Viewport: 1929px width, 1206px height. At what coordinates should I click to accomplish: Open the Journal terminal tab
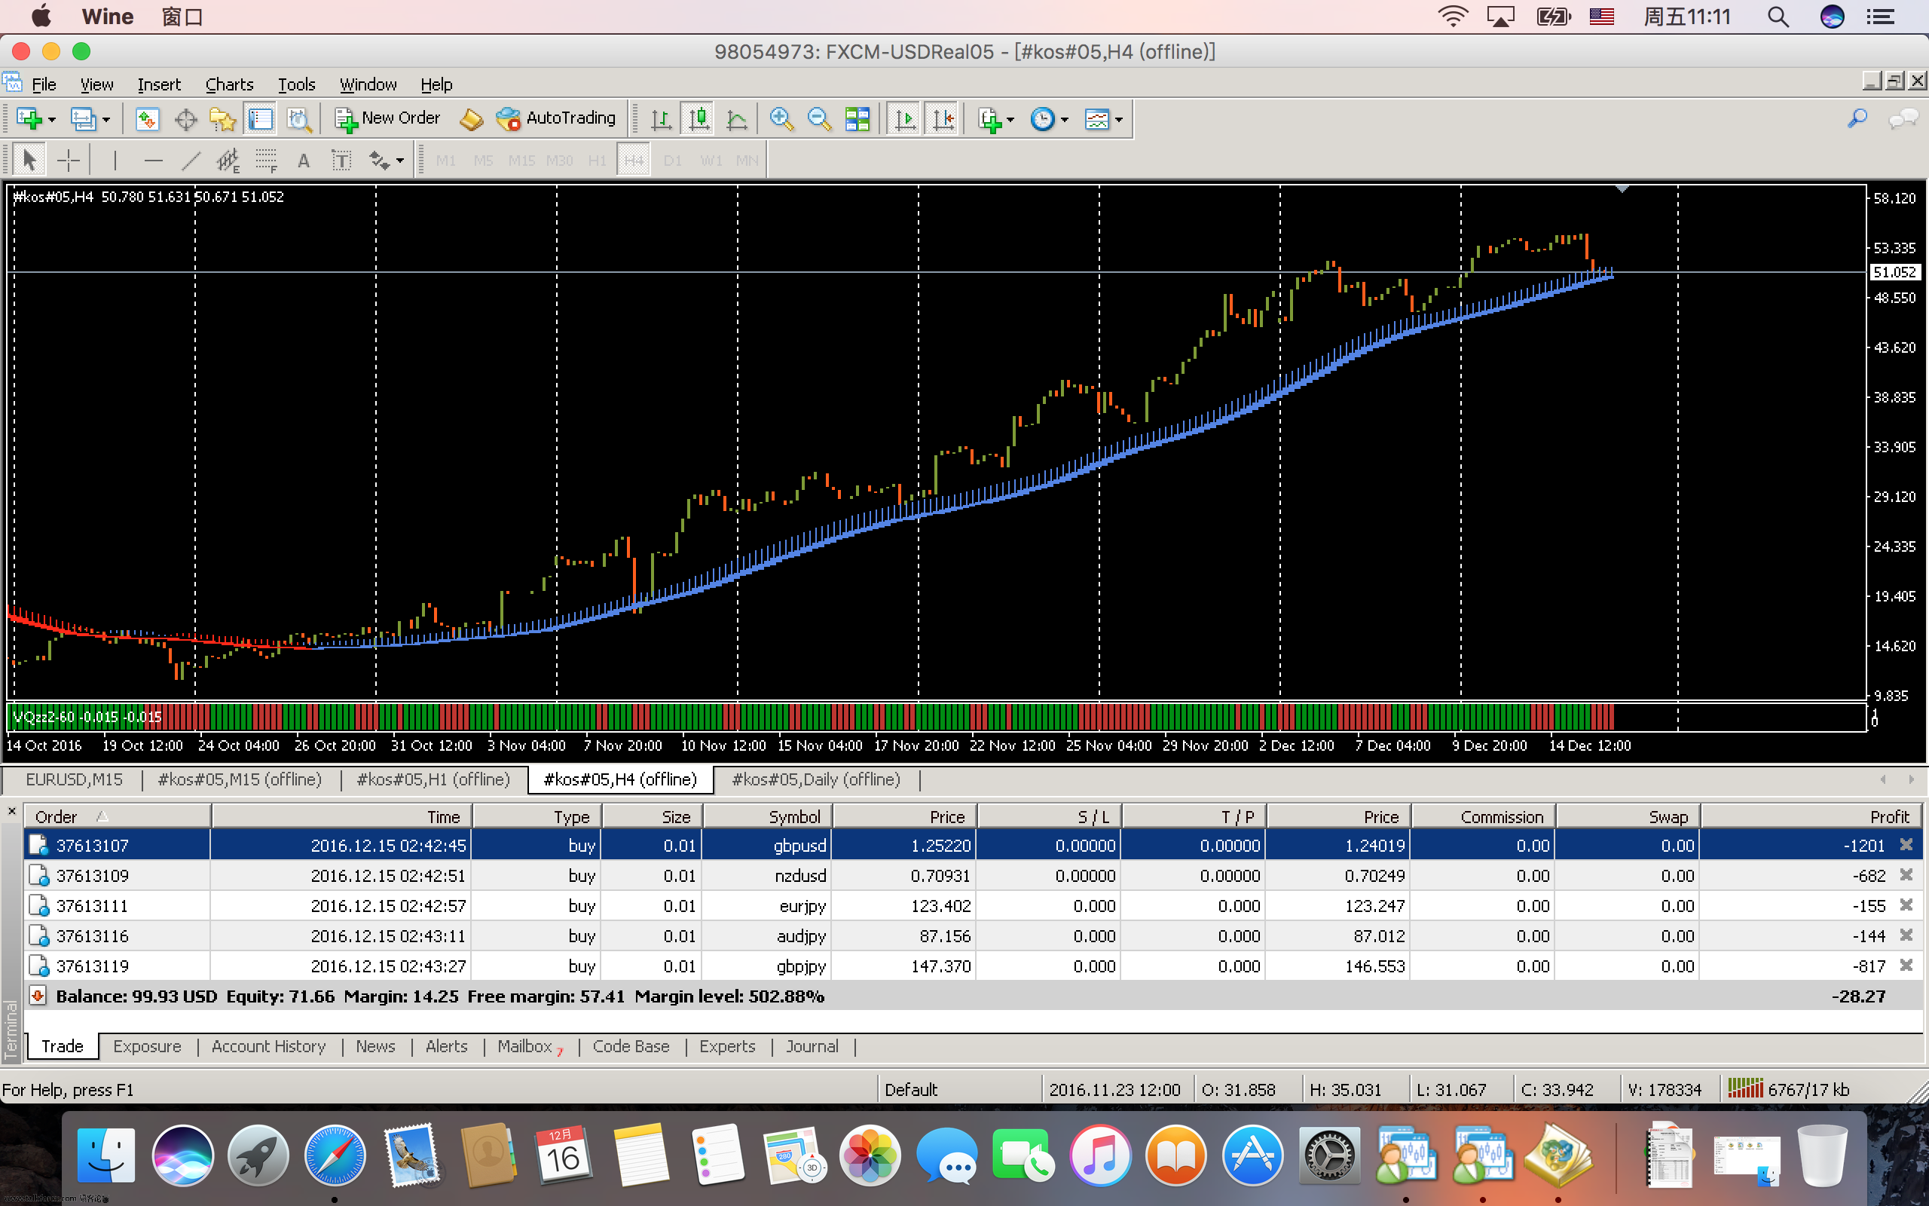[x=812, y=1046]
